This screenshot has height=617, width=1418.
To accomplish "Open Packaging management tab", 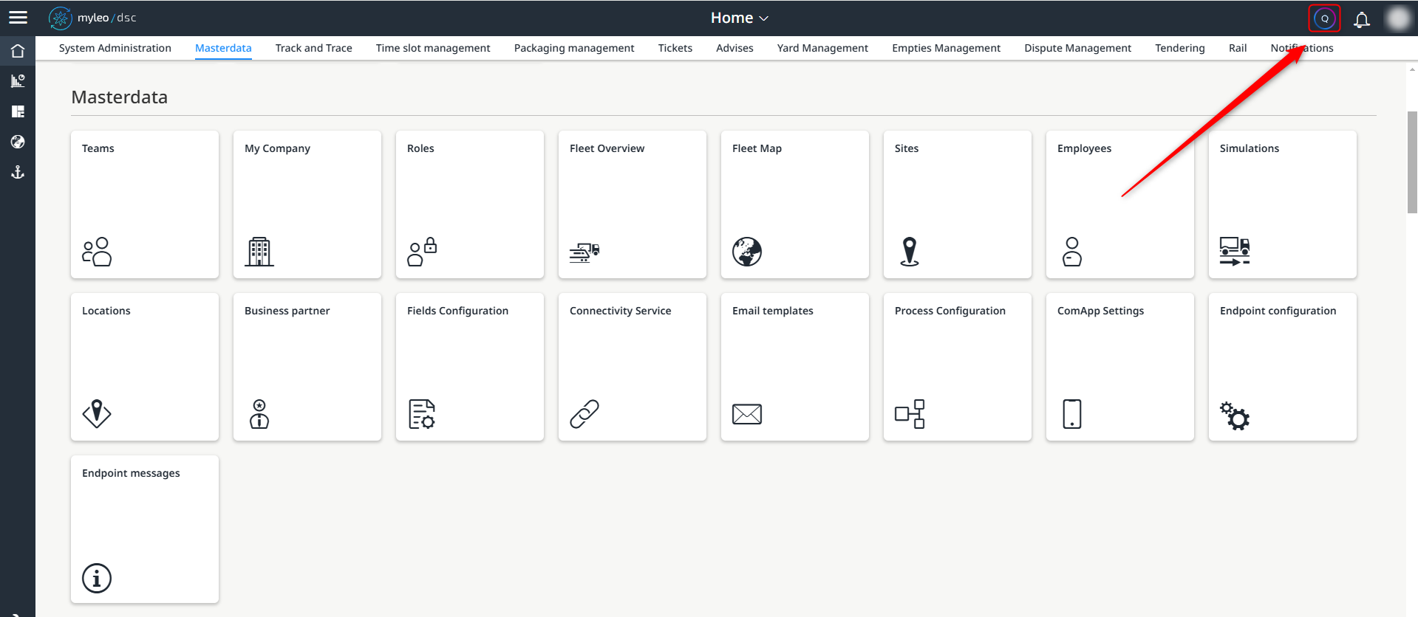I will (574, 48).
